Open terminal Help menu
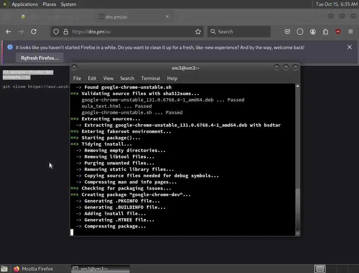359x273 pixels. coord(172,78)
